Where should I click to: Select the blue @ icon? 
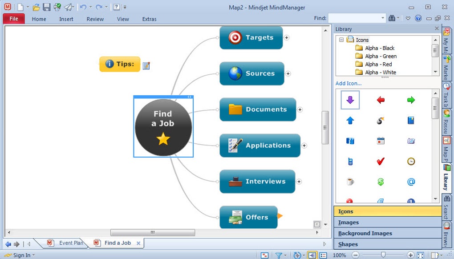[411, 182]
